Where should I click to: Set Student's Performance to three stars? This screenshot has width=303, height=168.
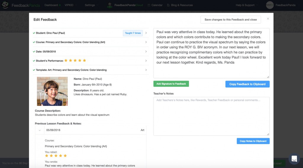click(75, 60)
